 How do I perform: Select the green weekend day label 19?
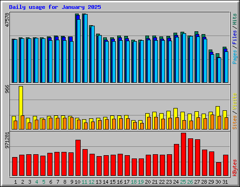click(x=141, y=182)
